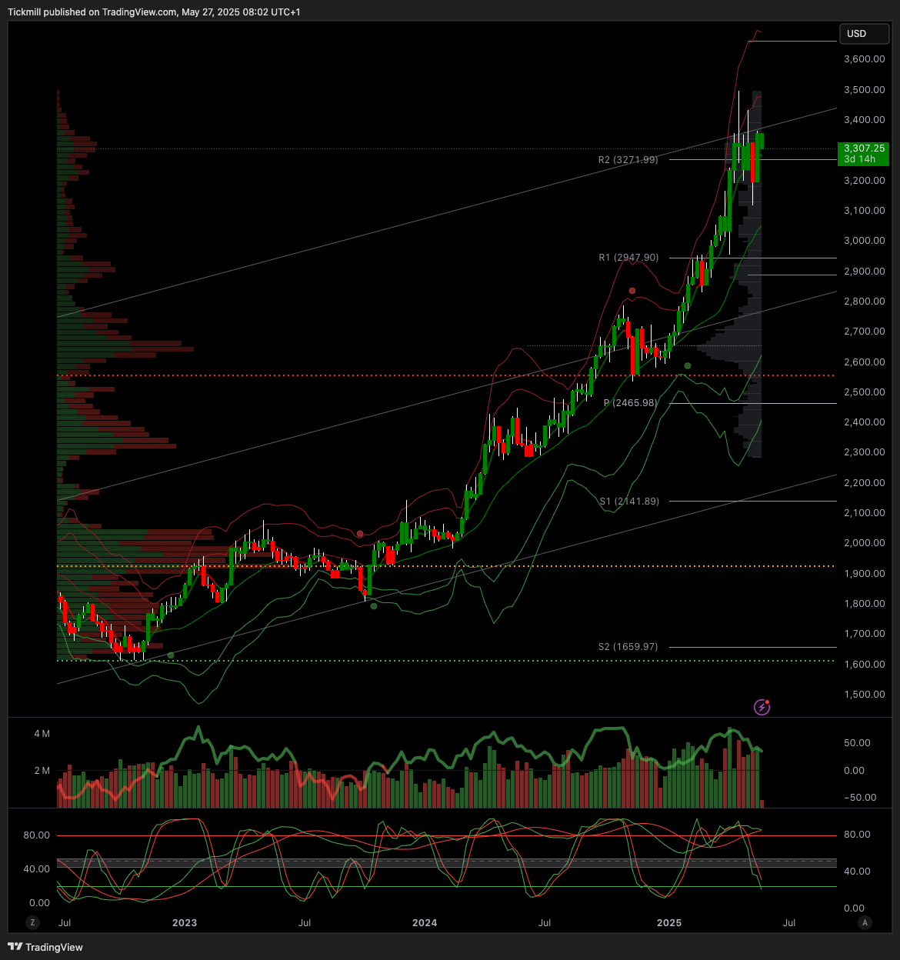
Task: Click the 3,500.00 price axis label
Action: (x=864, y=90)
